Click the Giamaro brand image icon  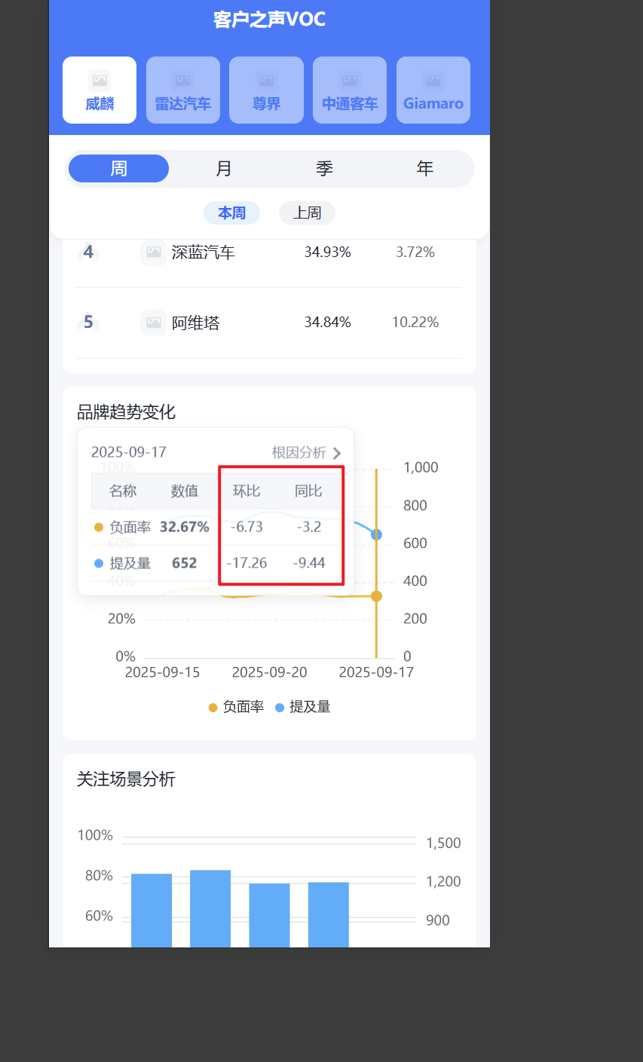coord(433,80)
